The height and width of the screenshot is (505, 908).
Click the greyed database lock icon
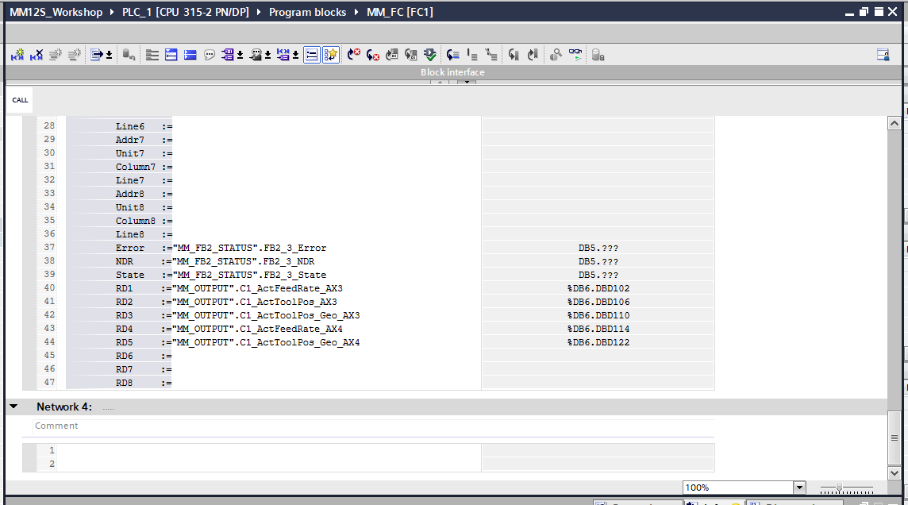(x=598, y=55)
